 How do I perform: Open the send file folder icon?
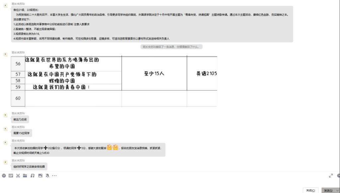[25, 176]
